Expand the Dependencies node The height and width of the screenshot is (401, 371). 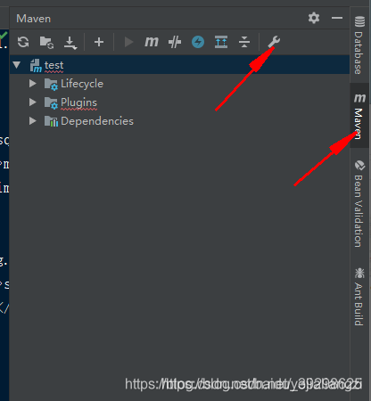(33, 121)
